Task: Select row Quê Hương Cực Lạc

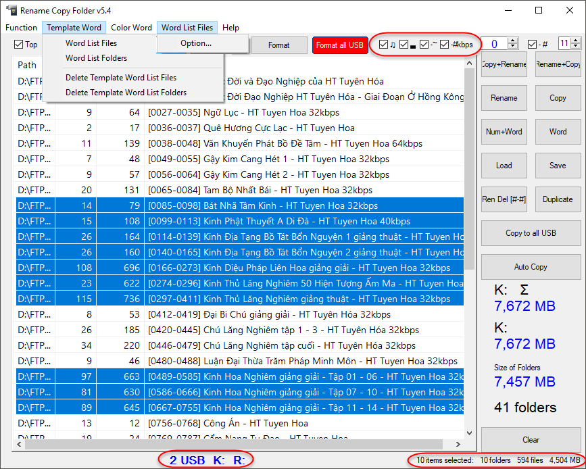Action: pyautogui.click(x=239, y=128)
